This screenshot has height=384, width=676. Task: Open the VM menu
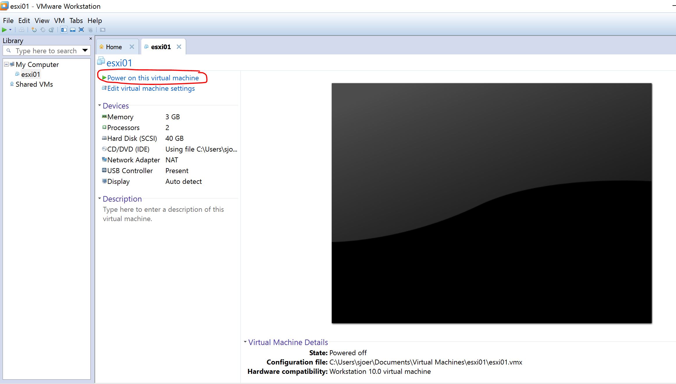[x=59, y=21]
